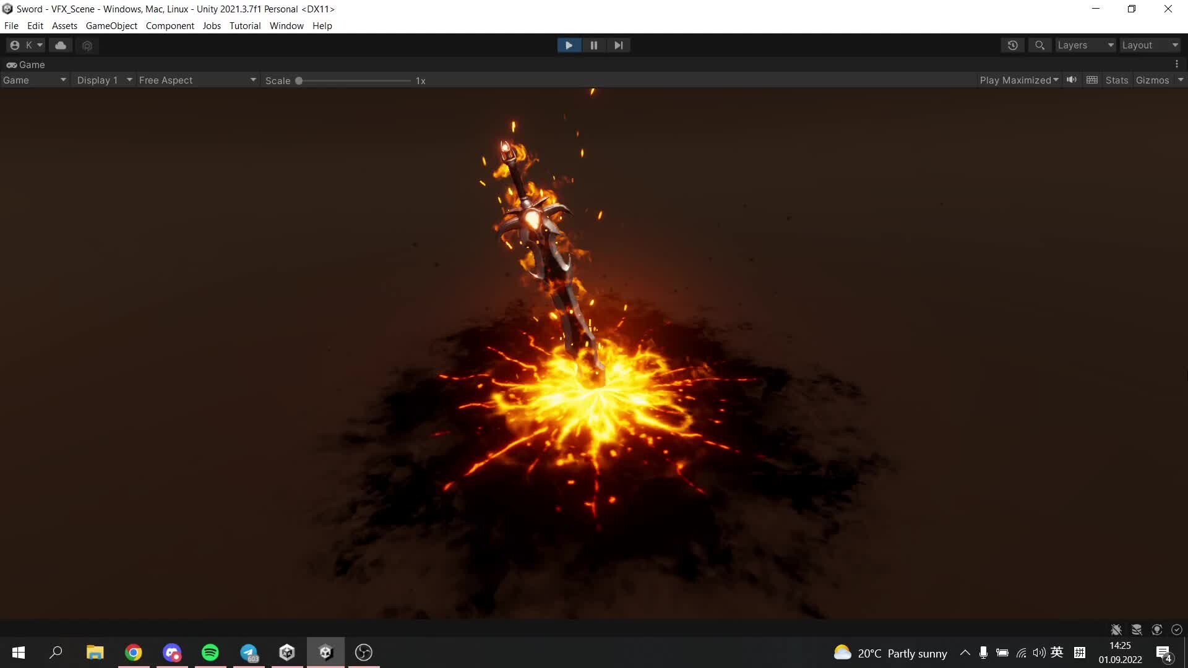
Task: Launch Spotify from the taskbar
Action: pyautogui.click(x=210, y=653)
